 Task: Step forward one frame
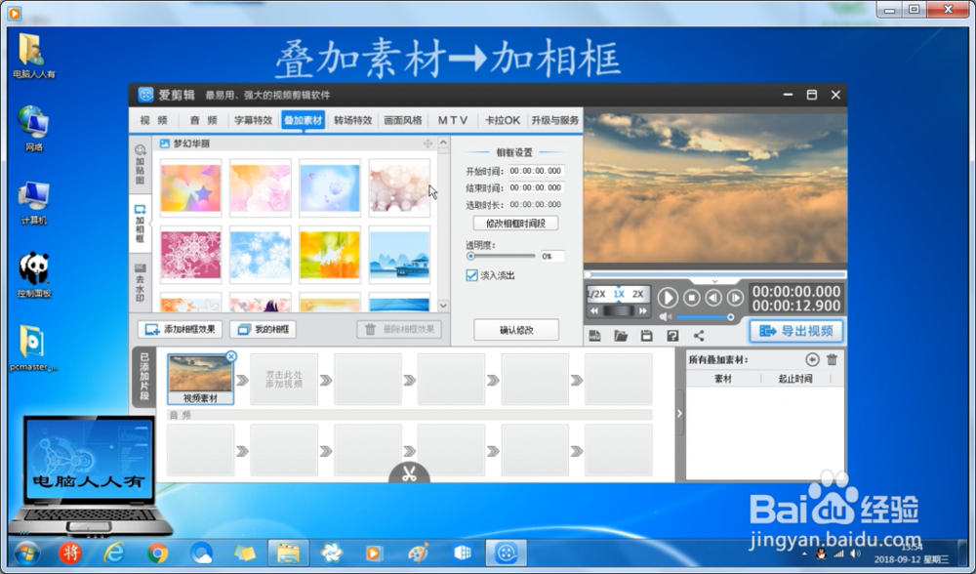[x=735, y=298]
